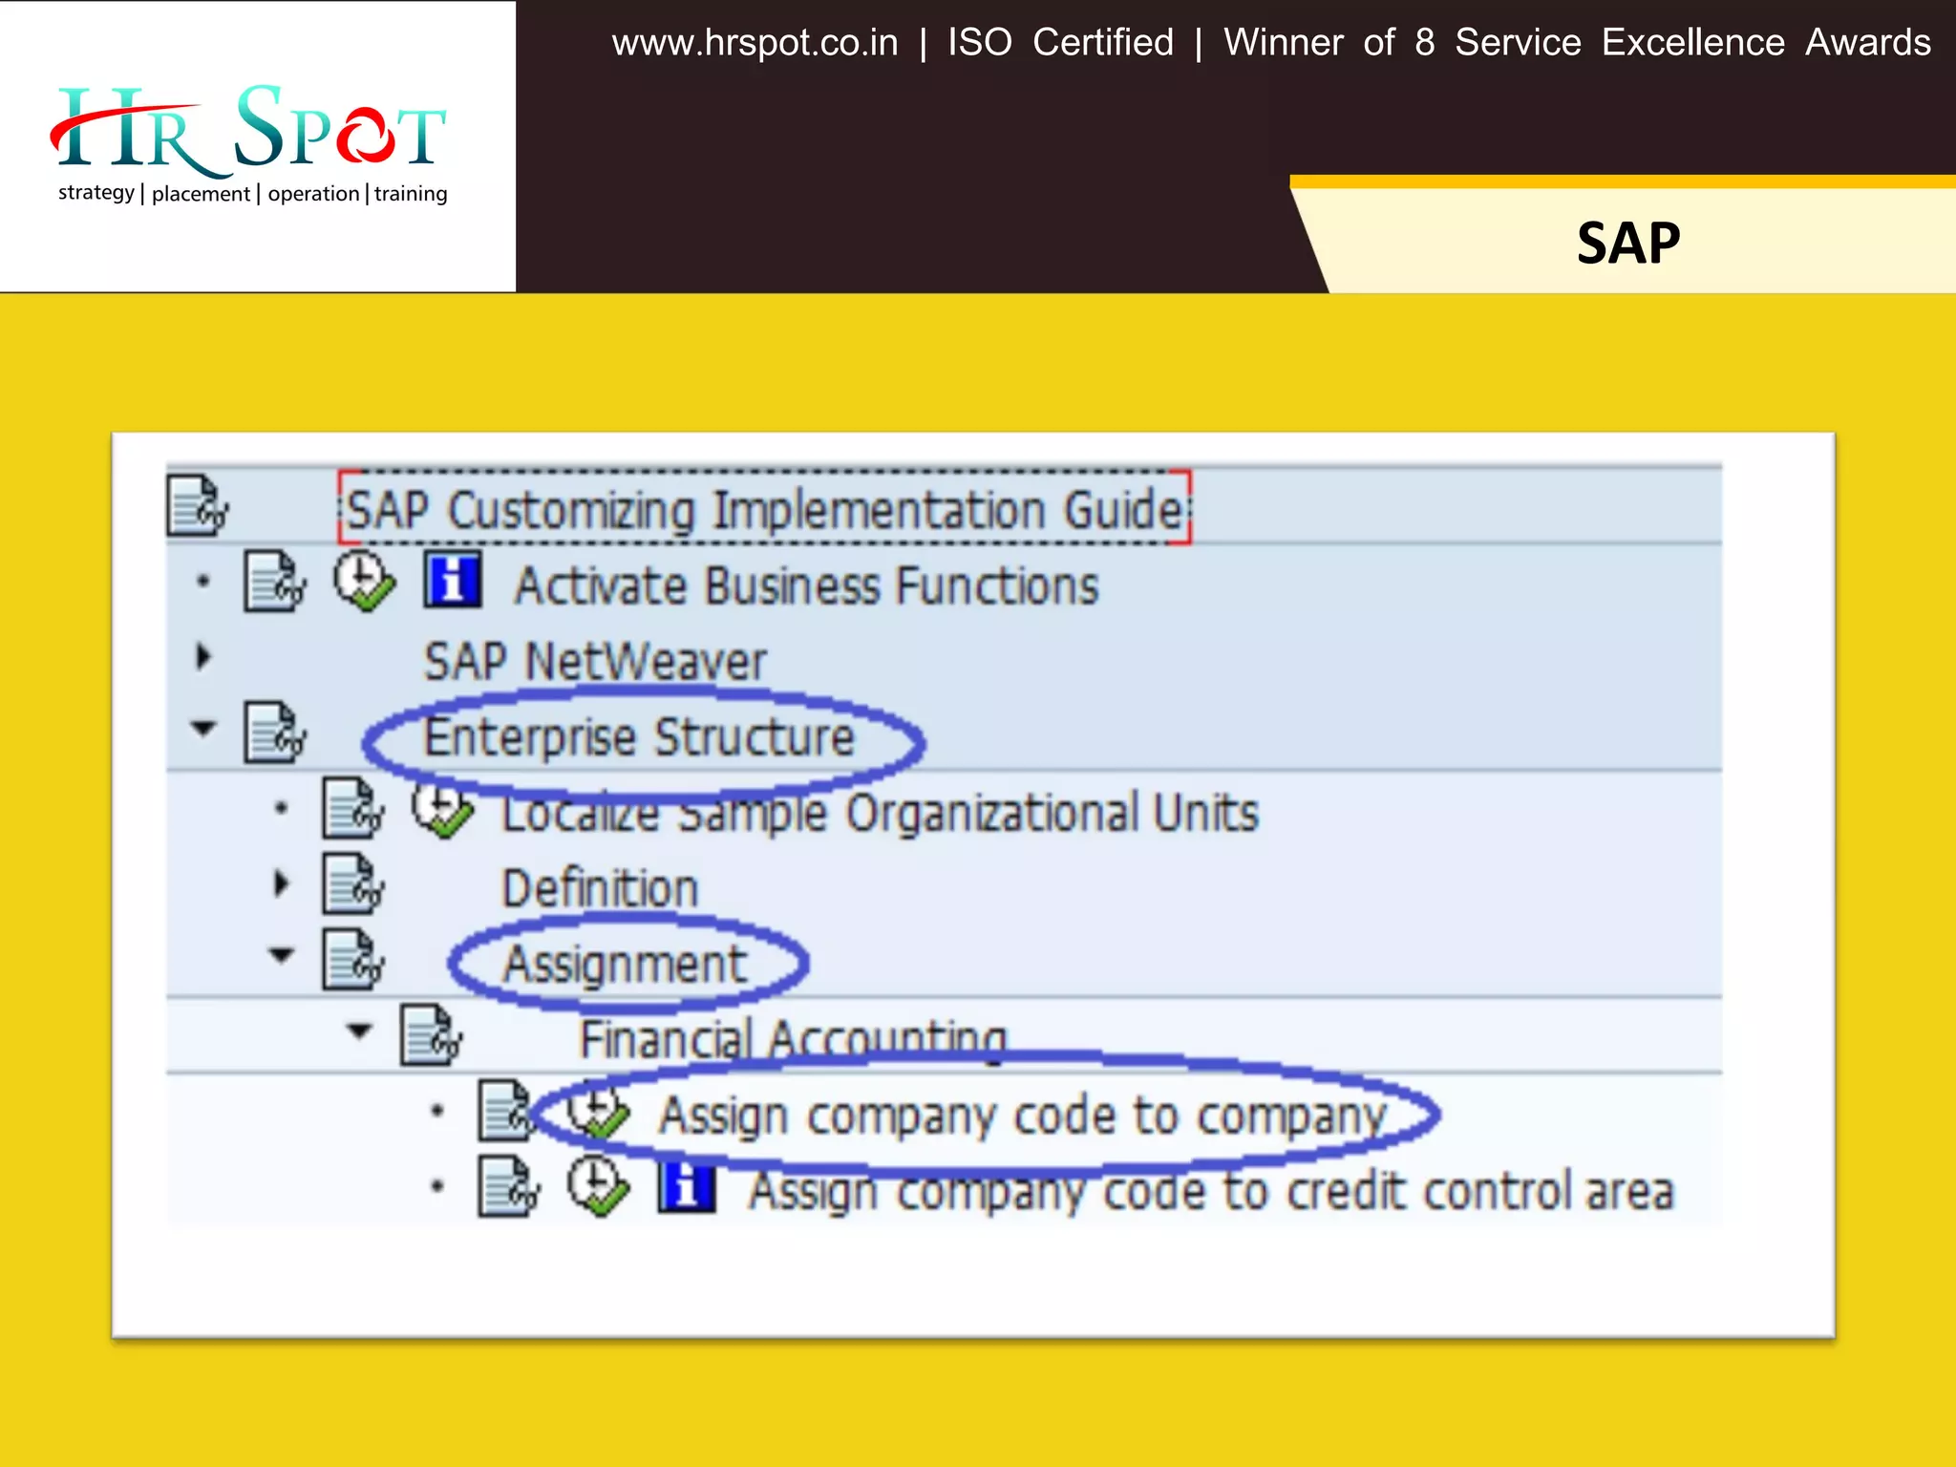Click blue info icon for credit control area row

[x=687, y=1186]
